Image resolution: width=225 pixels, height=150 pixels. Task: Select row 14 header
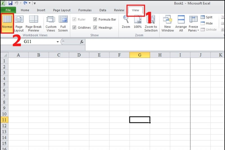[x=4, y=138]
